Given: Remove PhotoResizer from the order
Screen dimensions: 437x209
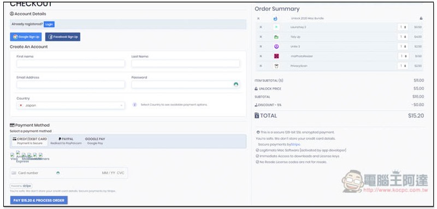Looking at the screenshot, I should pos(261,56).
